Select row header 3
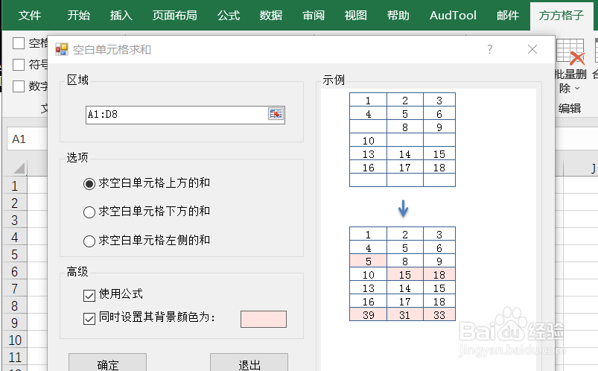 (x=14, y=221)
